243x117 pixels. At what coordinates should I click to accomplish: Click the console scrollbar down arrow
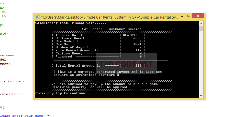pos(201,96)
